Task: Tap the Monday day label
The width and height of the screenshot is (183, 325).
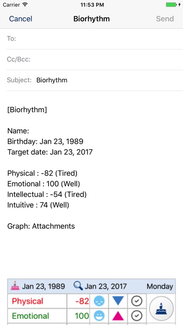Action: [160, 286]
